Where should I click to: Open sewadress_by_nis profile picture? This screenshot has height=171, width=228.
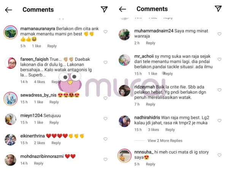coord(11,99)
